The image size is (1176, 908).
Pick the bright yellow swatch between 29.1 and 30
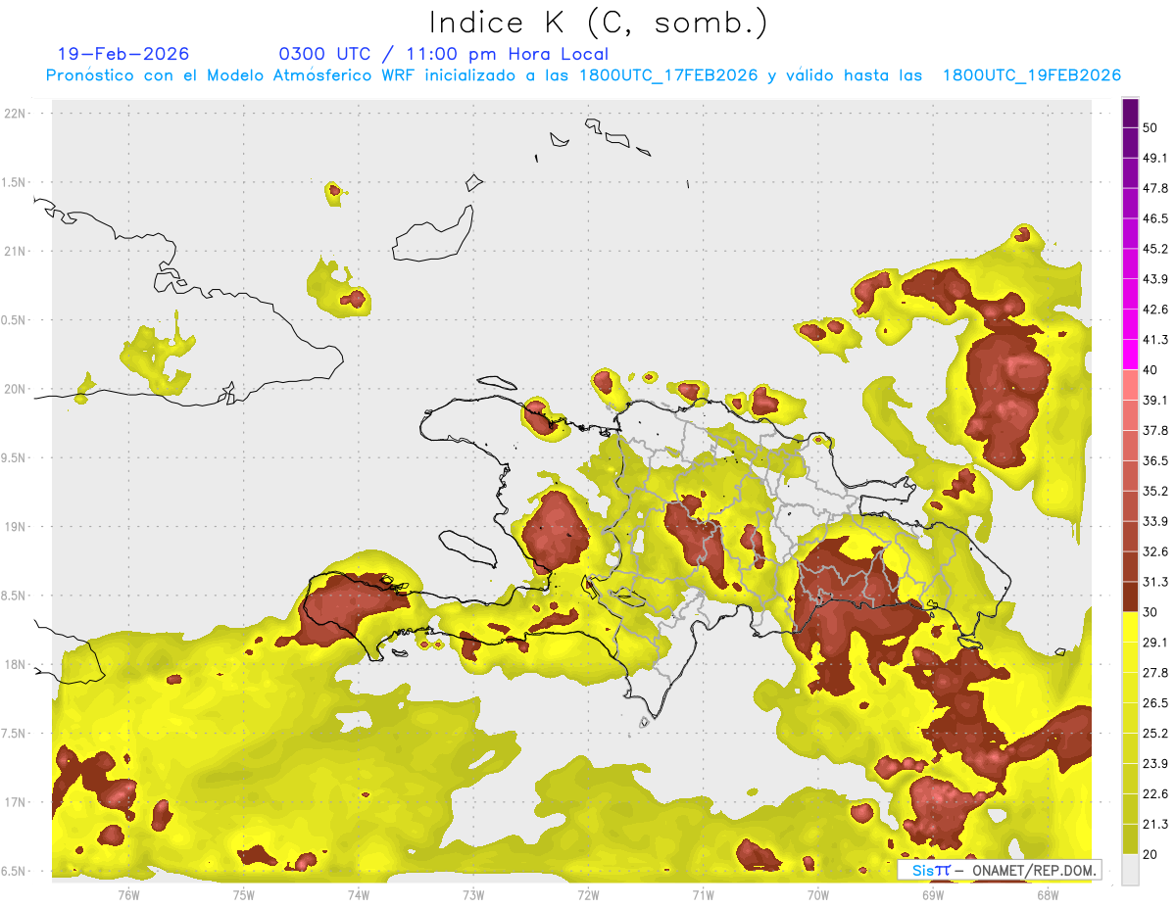(1130, 627)
